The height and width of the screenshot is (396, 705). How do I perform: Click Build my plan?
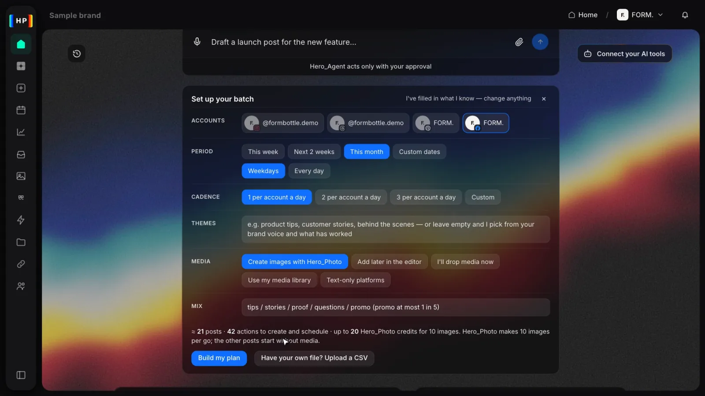[219, 358]
